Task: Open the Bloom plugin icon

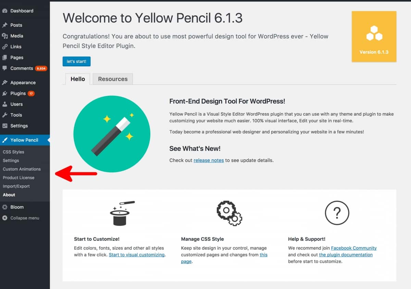Action: 5,207
